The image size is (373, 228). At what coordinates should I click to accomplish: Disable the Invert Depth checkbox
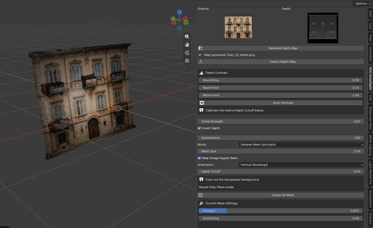coord(199,128)
